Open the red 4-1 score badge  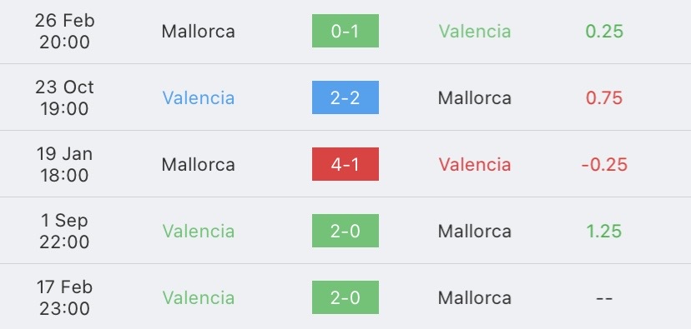coord(345,164)
